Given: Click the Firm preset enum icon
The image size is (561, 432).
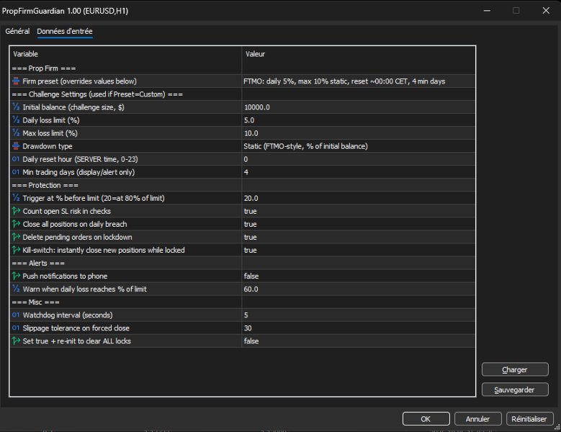Looking at the screenshot, I should (16, 81).
